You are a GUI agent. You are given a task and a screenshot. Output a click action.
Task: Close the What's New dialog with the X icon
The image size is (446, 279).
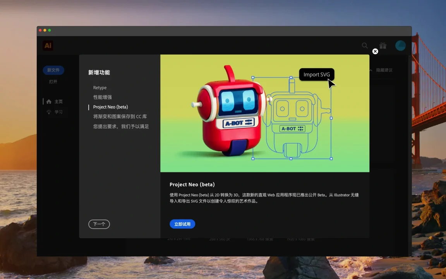point(375,51)
